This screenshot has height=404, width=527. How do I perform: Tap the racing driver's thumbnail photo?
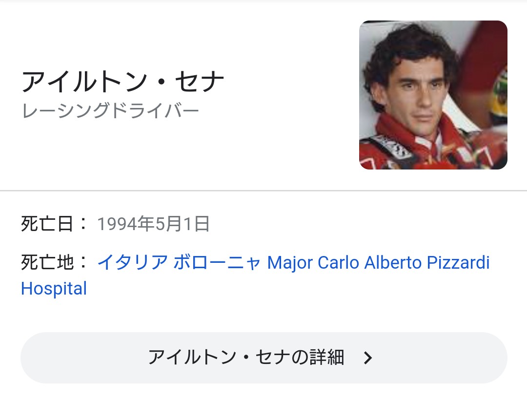(x=433, y=95)
